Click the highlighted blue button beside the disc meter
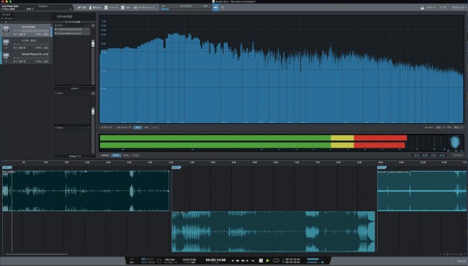Image resolution: width=468 pixels, height=266 pixels. 215,7
